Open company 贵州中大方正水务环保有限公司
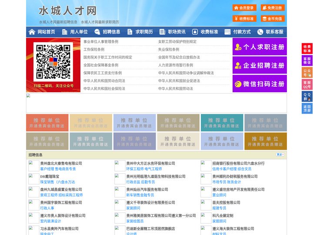 pos(151,163)
